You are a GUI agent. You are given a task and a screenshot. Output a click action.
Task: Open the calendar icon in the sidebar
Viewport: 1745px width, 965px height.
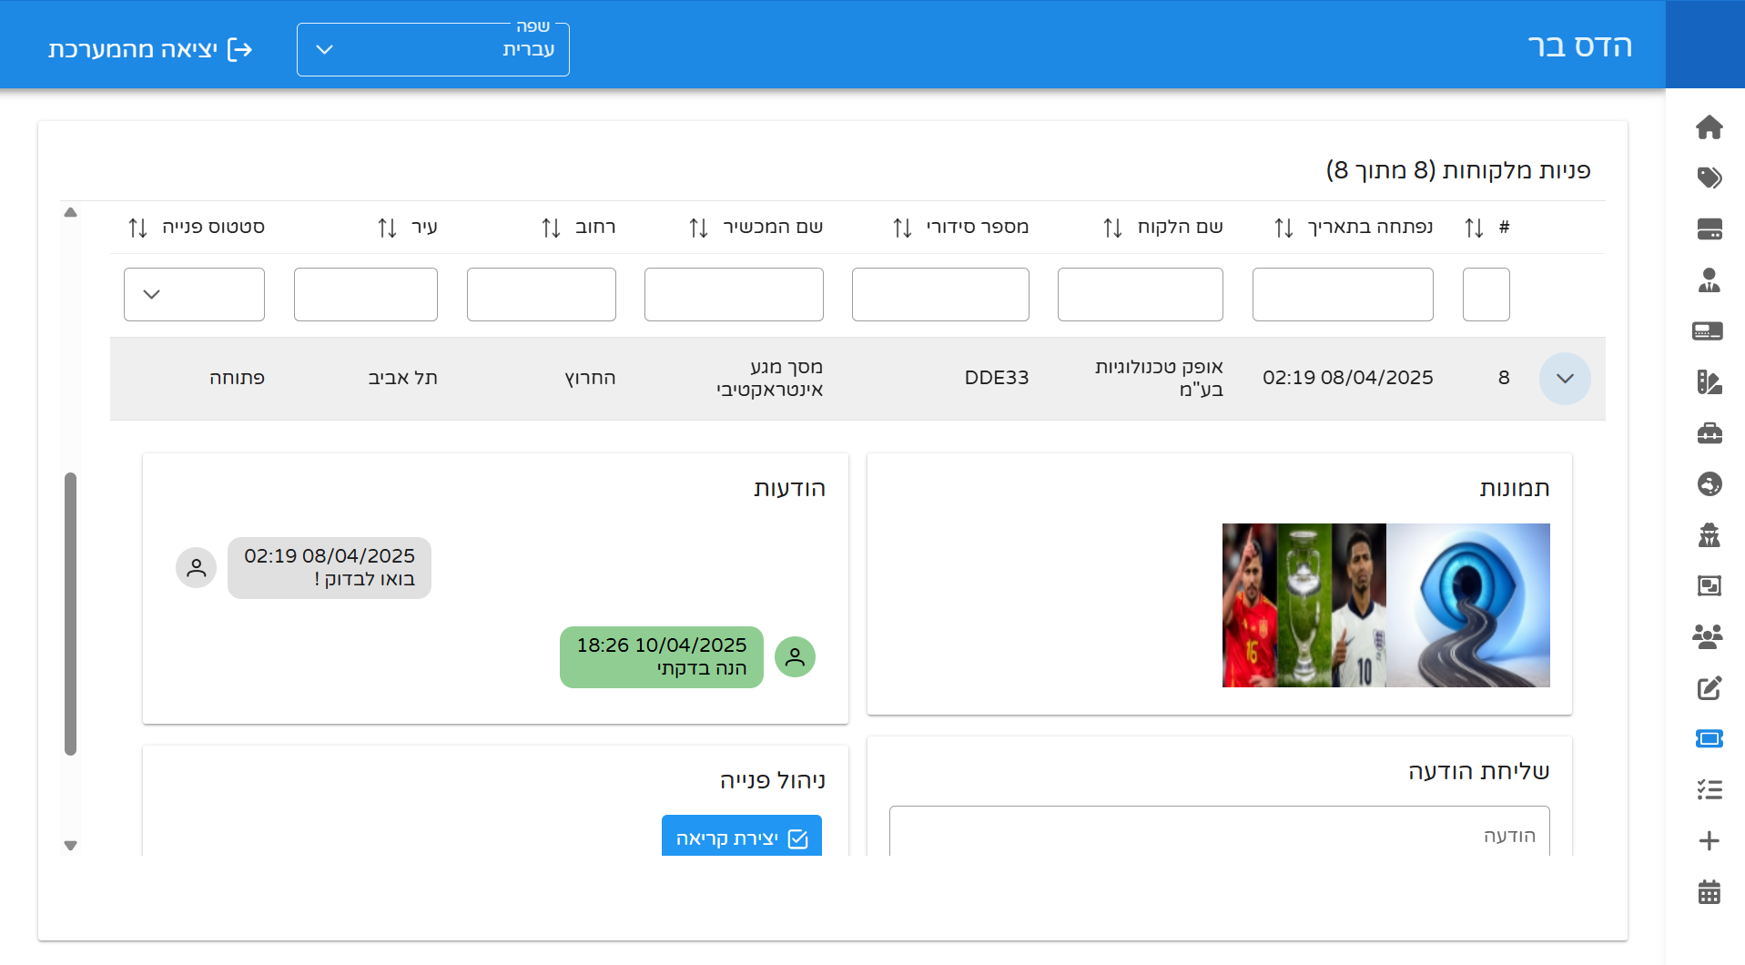click(1709, 891)
